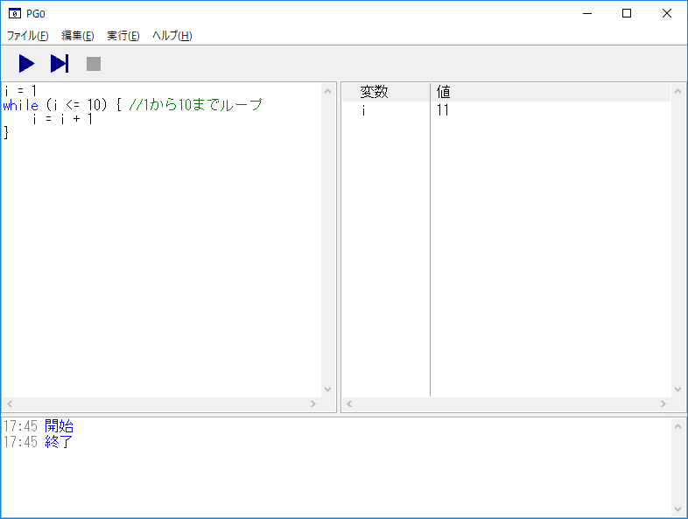Click the 開始 log entry

[x=60, y=426]
